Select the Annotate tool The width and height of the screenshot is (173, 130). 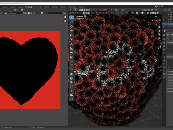[71, 44]
